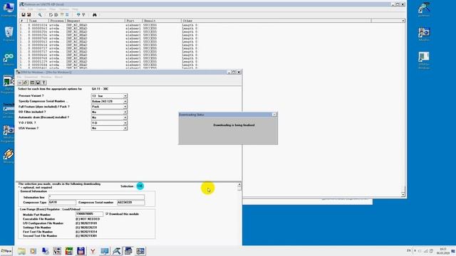Open the DD Filter included dropdown
This screenshot has width=456, height=256.
(x=125, y=112)
